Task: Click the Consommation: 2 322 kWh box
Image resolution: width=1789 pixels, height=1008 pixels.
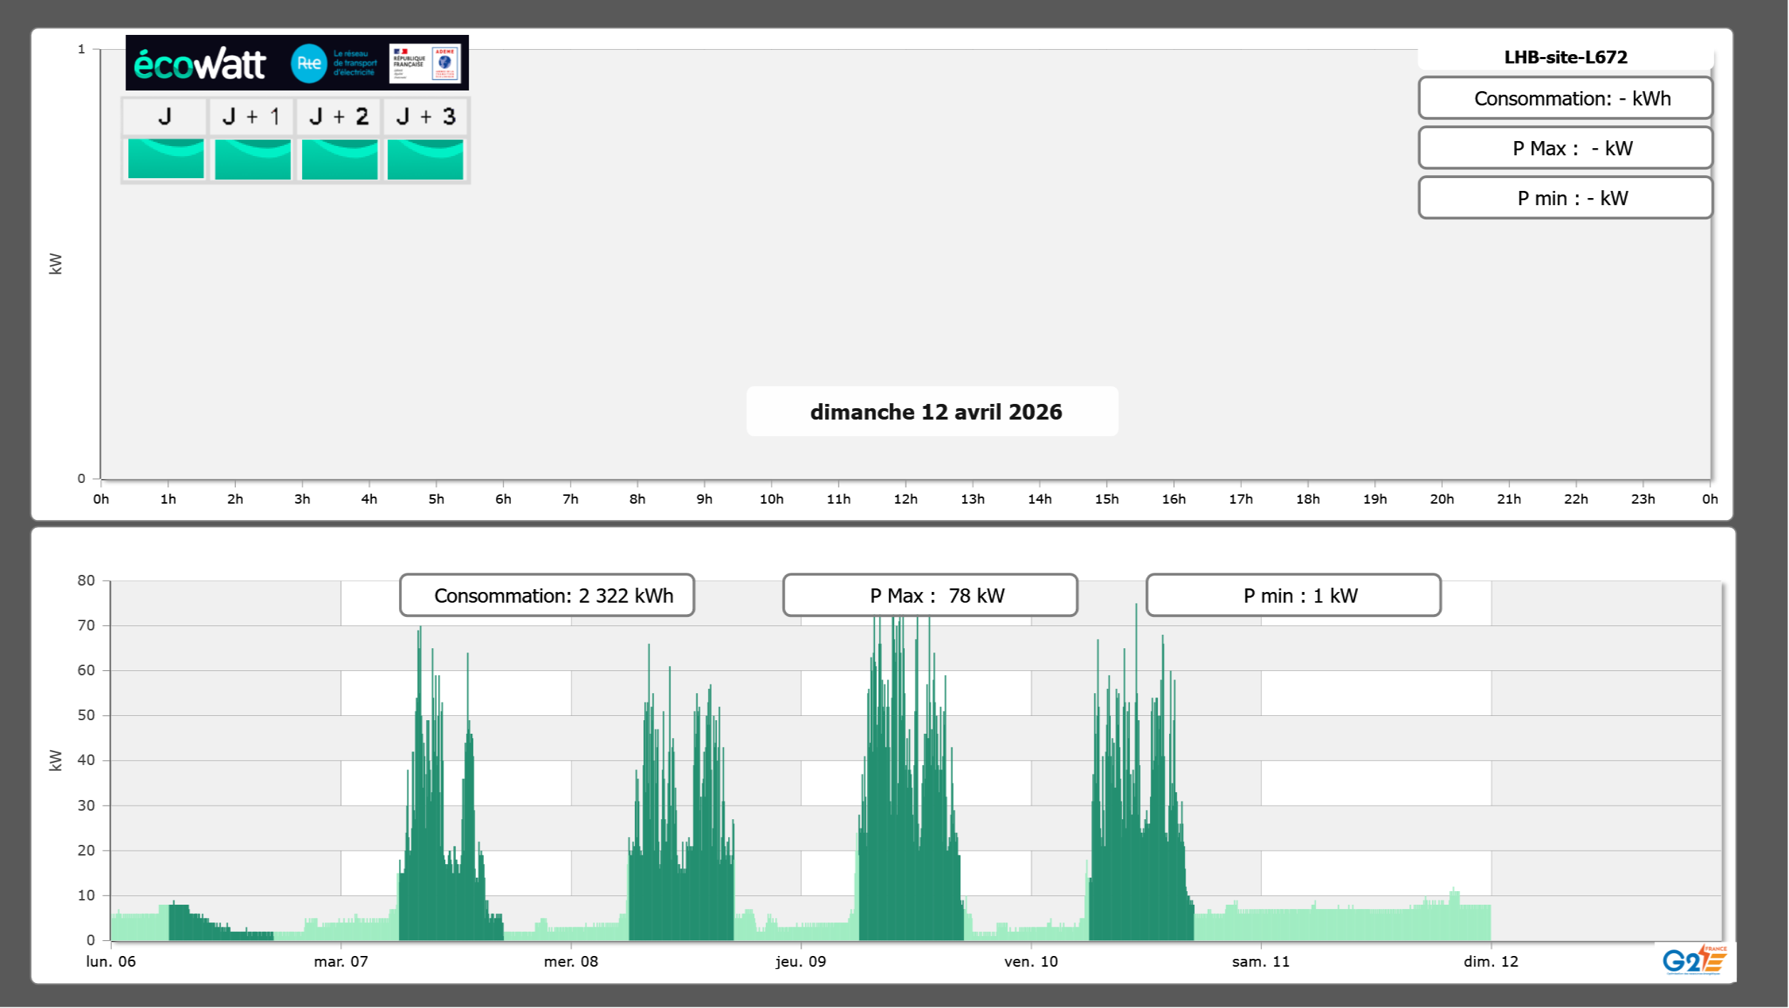Action: [x=546, y=596]
